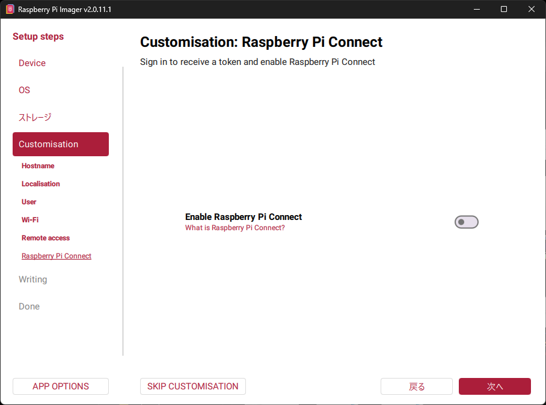
Task: Click the 'Enable Raspberry Pi Connect' label
Action: [x=244, y=217]
